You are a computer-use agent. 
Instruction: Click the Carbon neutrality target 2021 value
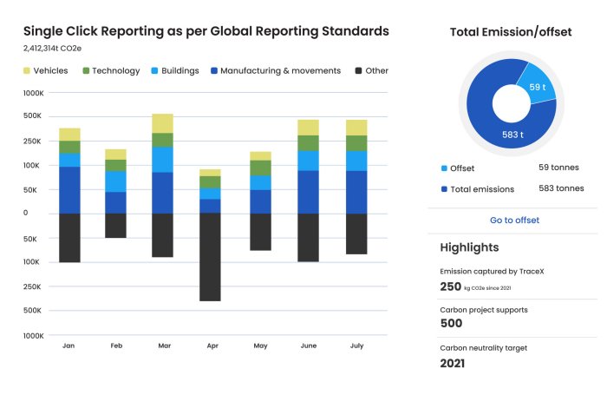tap(453, 363)
